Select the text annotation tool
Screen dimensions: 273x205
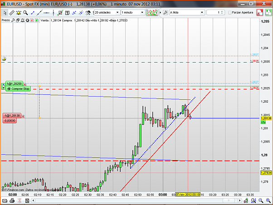coord(67,13)
